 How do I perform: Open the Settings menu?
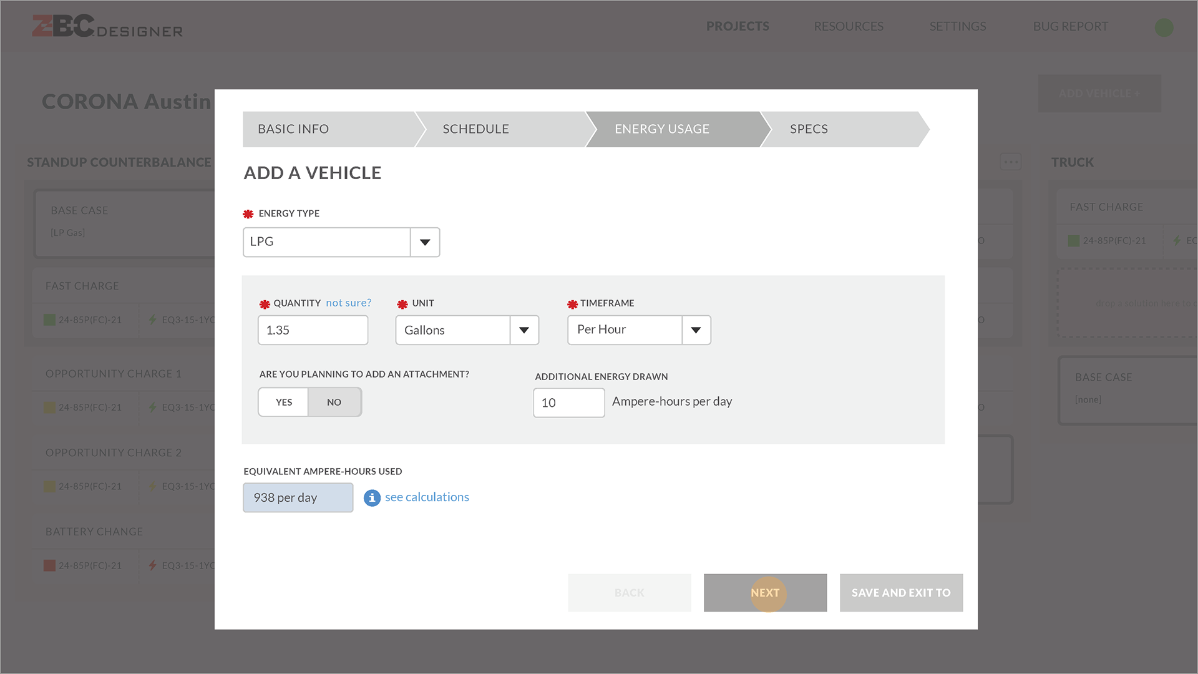(x=958, y=27)
